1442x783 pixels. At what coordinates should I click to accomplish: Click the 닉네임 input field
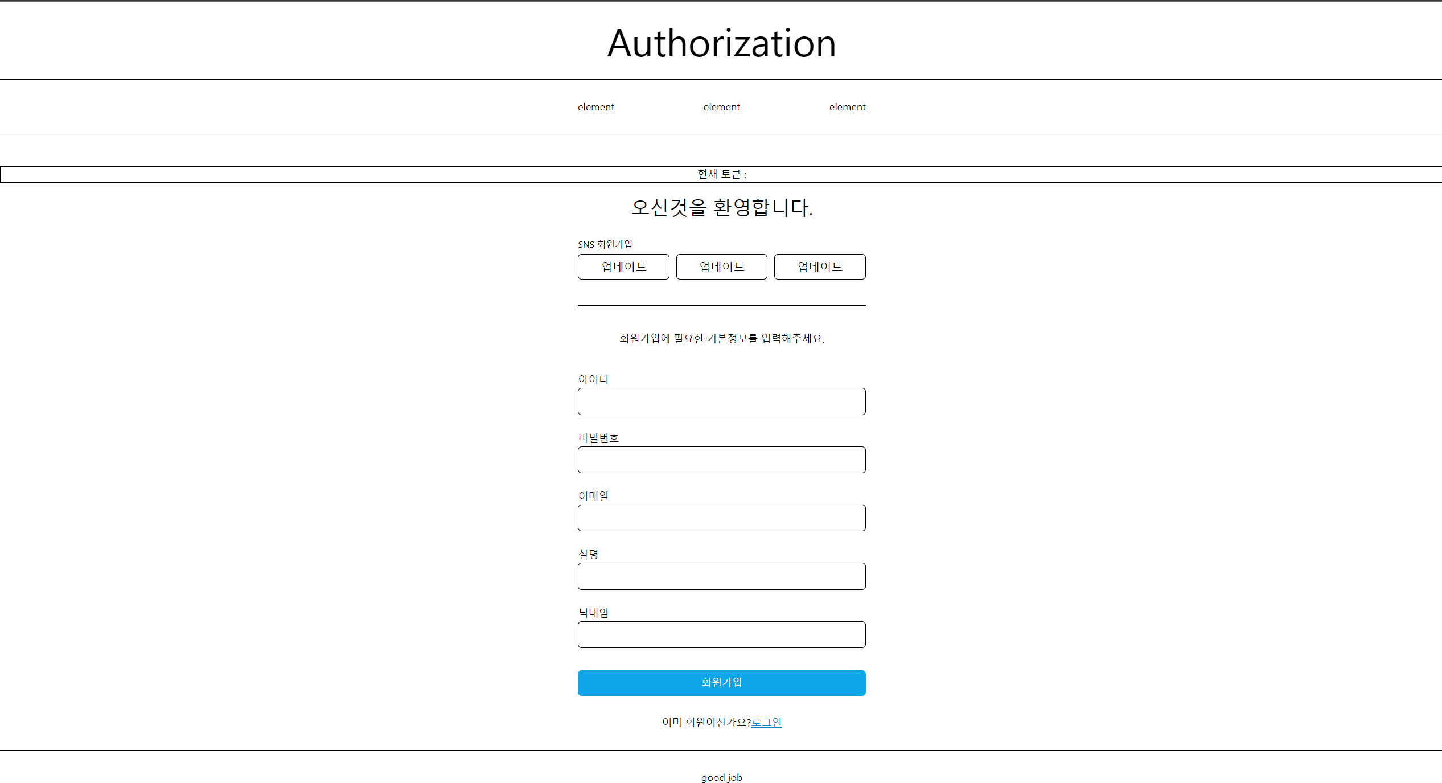click(x=721, y=634)
